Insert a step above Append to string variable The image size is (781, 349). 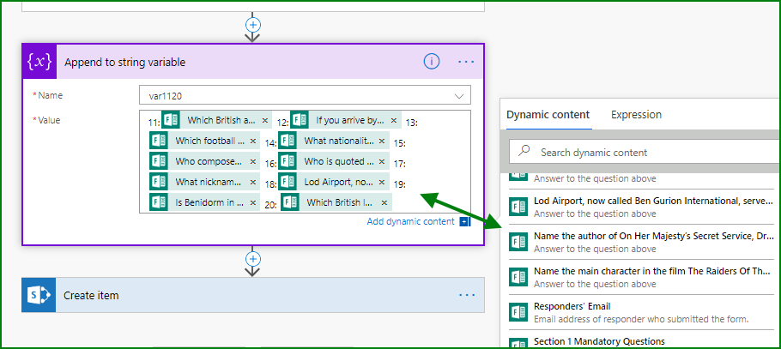coord(253,25)
